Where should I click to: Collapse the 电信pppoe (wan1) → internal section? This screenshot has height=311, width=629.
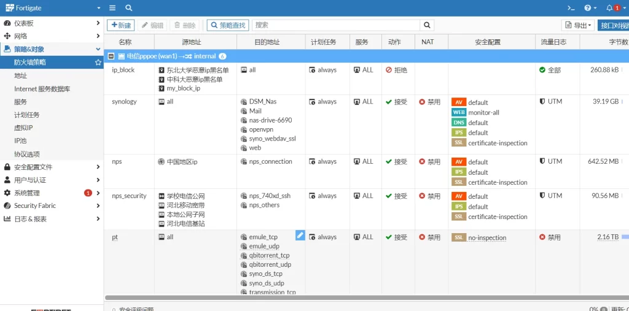[111, 56]
